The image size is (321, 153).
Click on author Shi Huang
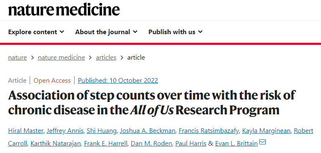tap(101, 131)
